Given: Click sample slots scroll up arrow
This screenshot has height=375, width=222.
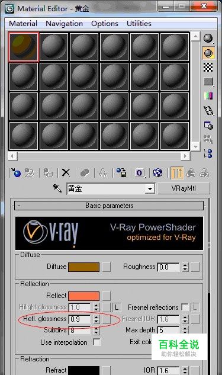Looking at the screenshot, I should 195,36.
